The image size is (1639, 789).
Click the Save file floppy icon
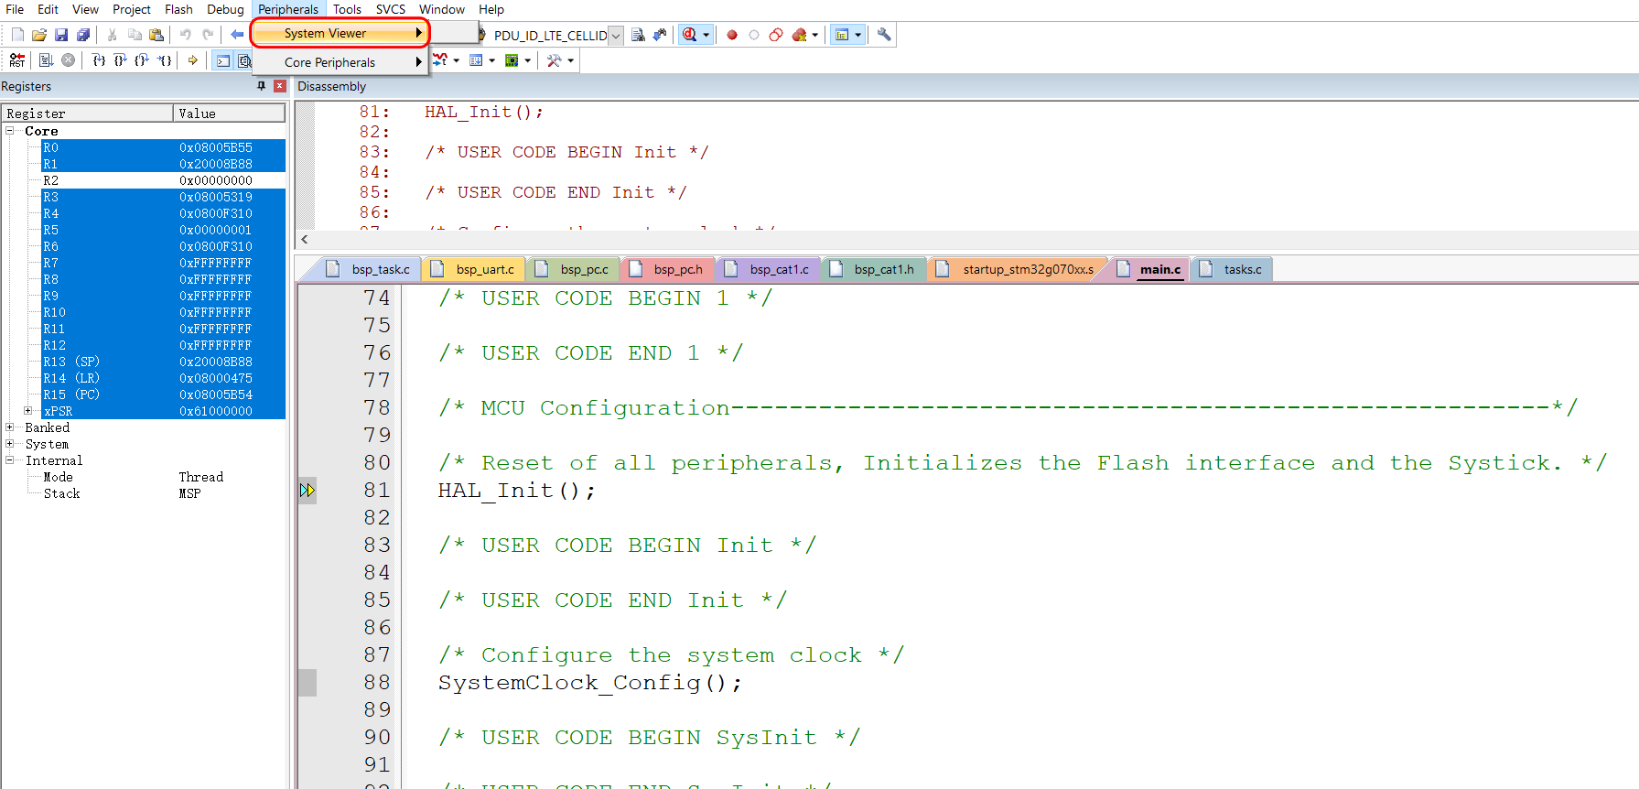click(61, 35)
